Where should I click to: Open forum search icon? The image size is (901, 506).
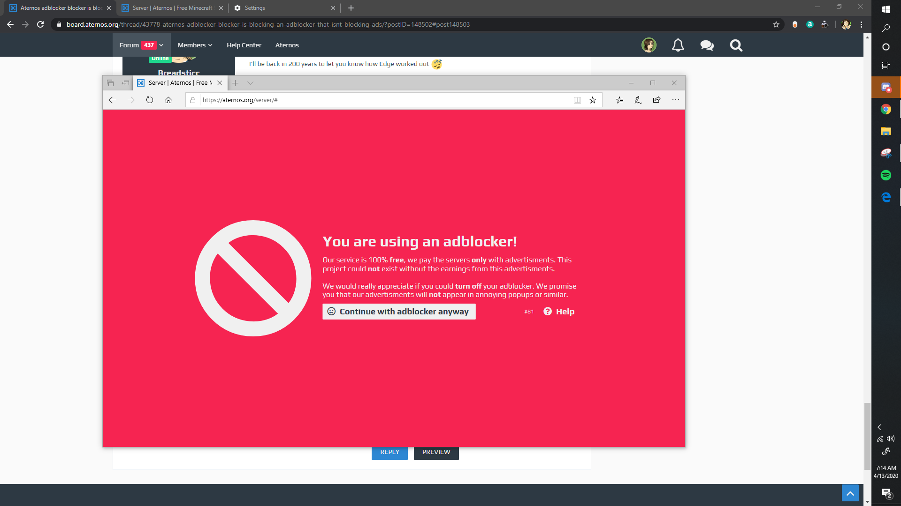click(x=736, y=45)
